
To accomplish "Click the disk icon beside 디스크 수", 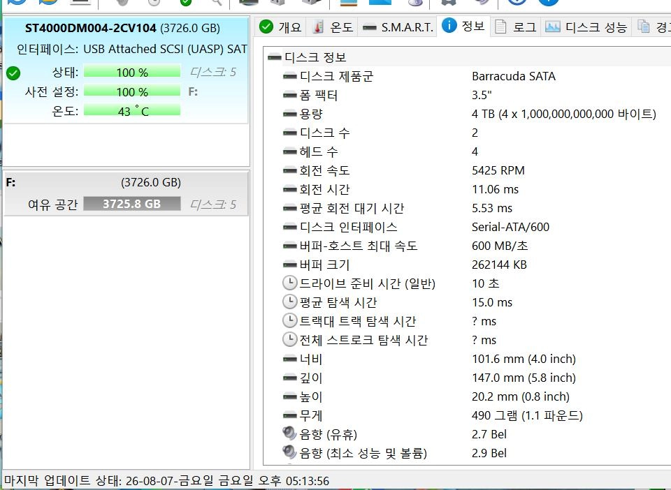I will click(x=289, y=133).
